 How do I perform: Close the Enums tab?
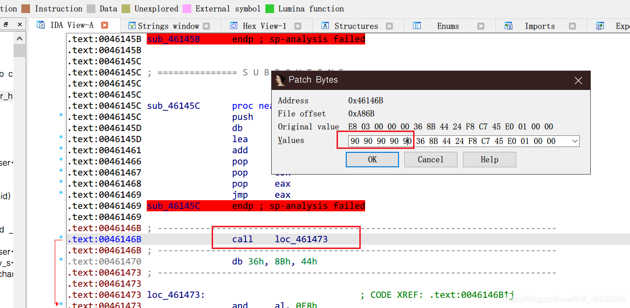point(480,26)
